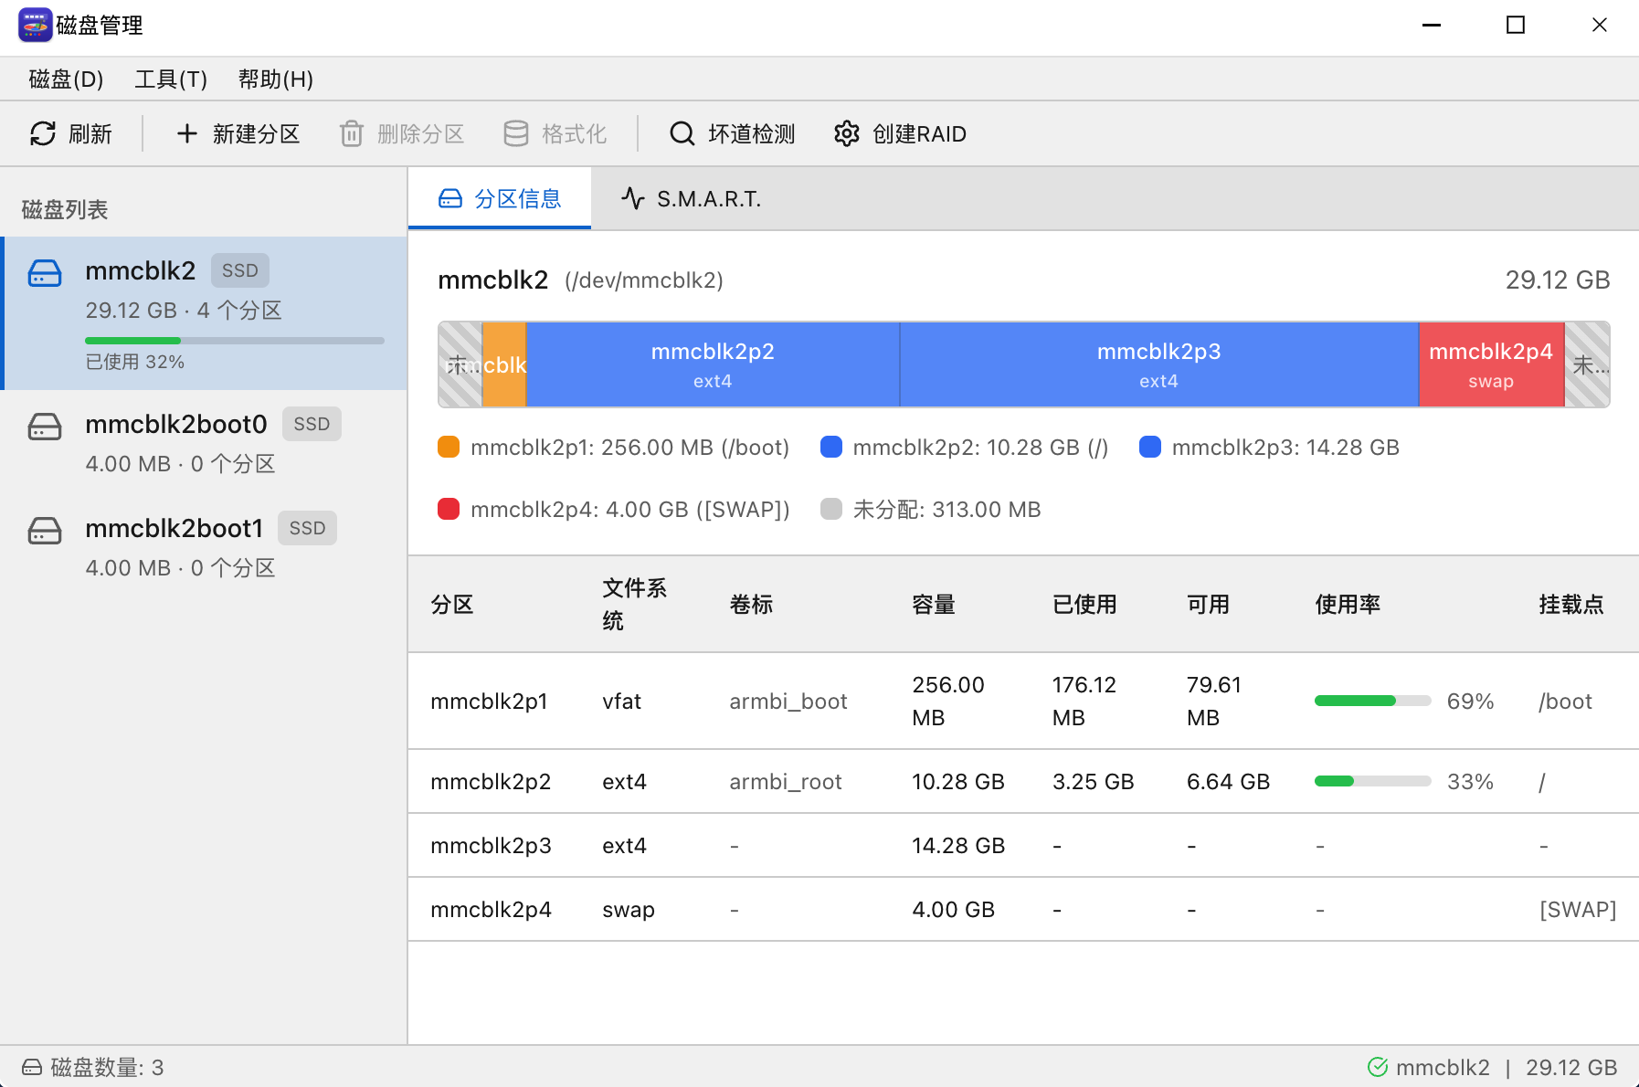Click the 刷新 button label
The height and width of the screenshot is (1087, 1639).
[90, 134]
